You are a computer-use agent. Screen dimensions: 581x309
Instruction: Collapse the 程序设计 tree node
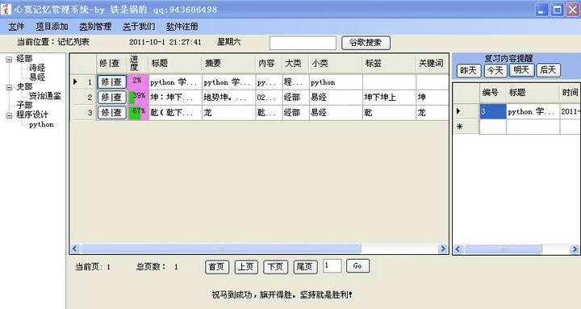pyautogui.click(x=9, y=115)
